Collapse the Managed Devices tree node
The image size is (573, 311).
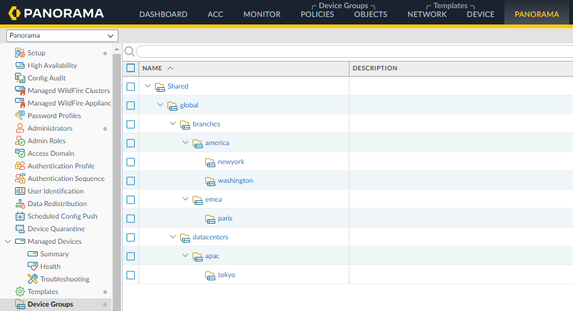[8, 241]
